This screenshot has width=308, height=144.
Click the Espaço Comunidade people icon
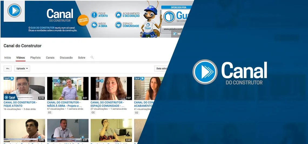coord(118,25)
